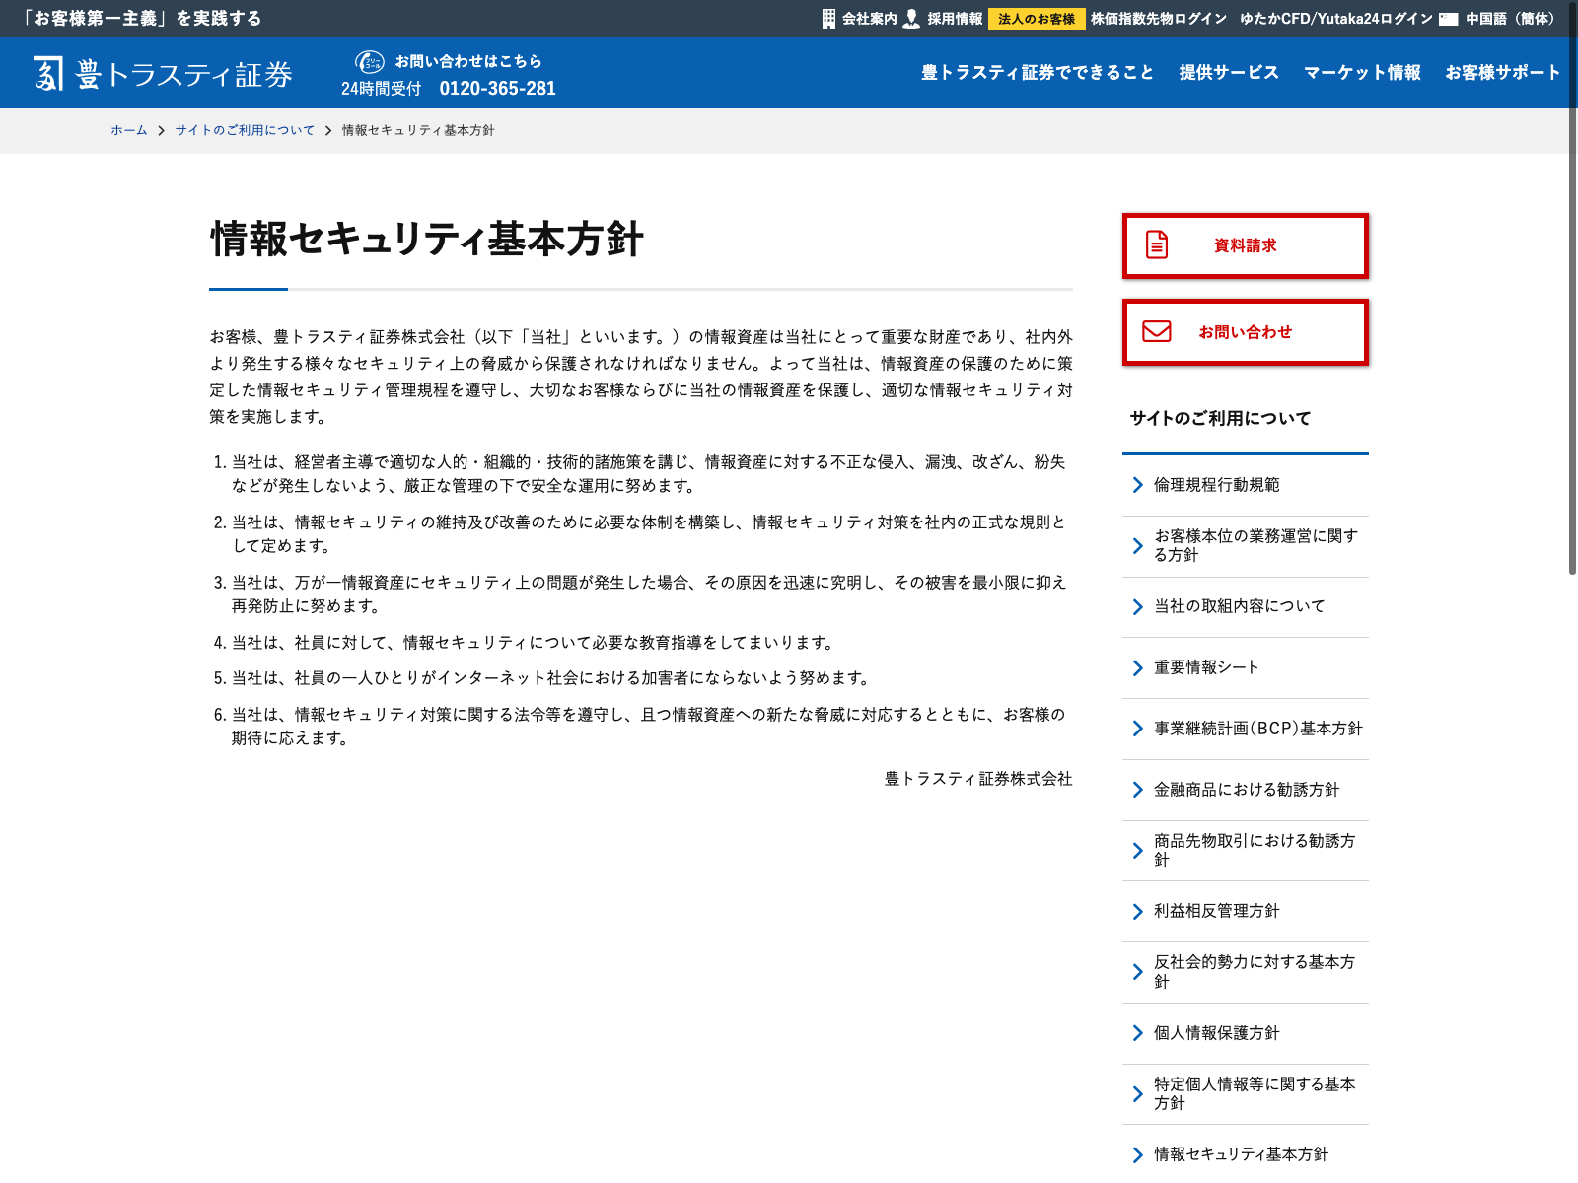The height and width of the screenshot is (1183, 1578).
Task: Click the 豊トラスティ証券 logo icon
Action: pos(48,74)
